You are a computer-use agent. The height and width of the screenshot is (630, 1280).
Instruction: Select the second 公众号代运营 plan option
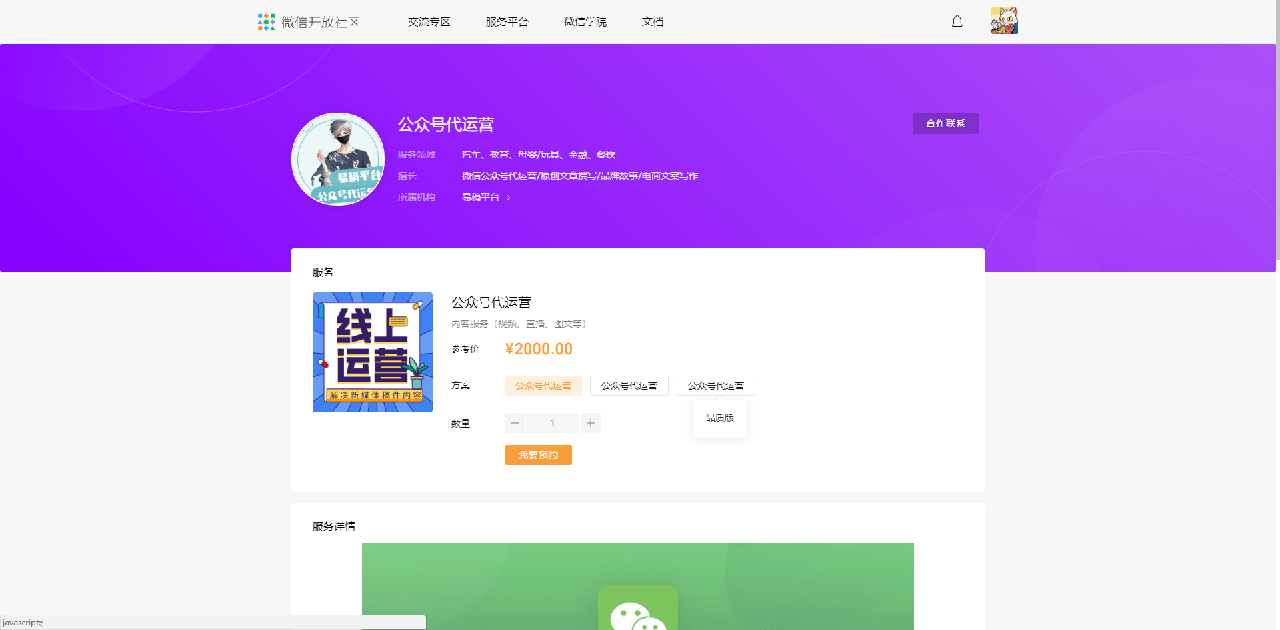629,386
